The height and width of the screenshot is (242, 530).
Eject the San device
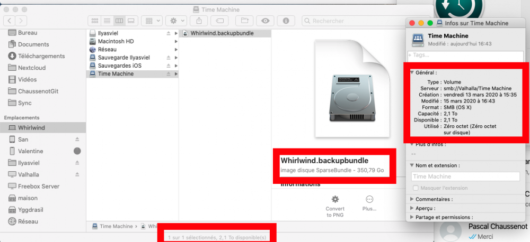click(x=77, y=139)
